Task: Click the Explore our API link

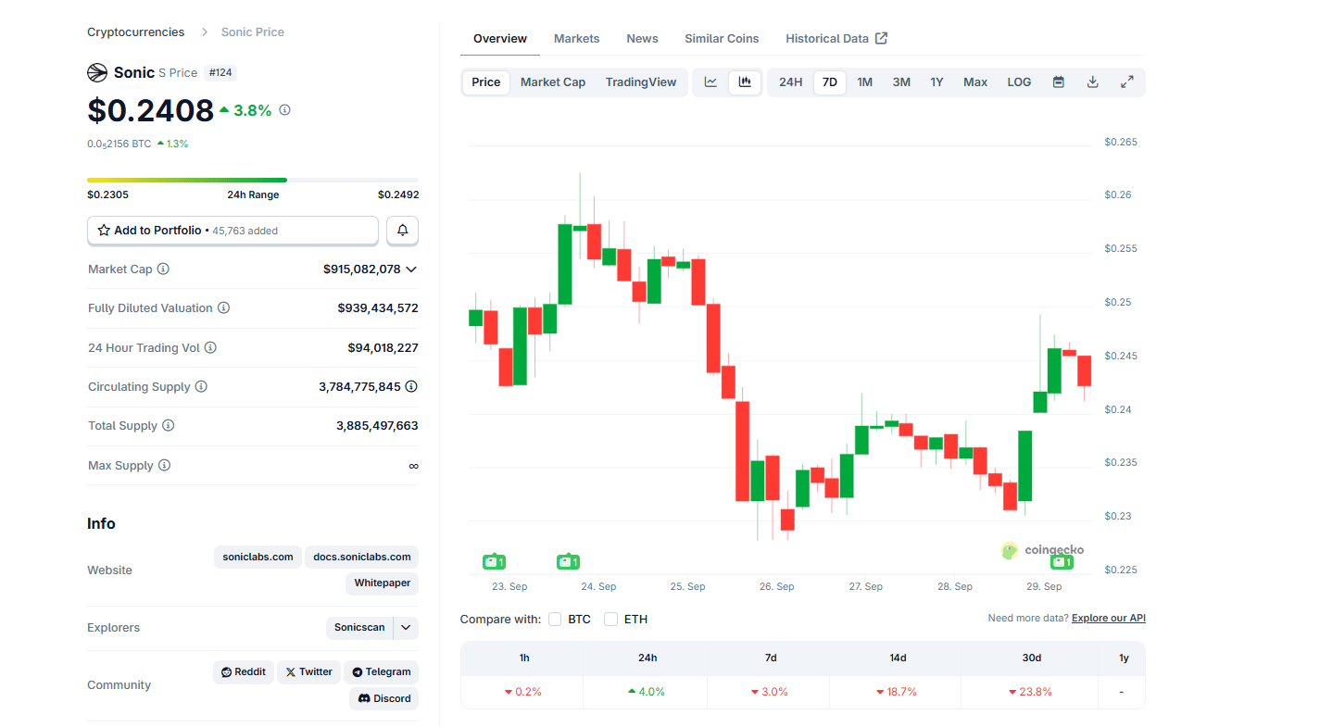Action: (x=1108, y=618)
